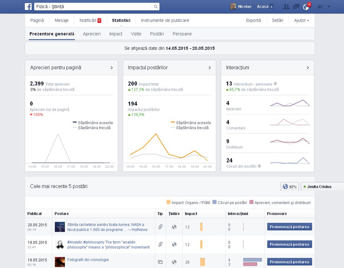Click album type icon for Fotografii din cronologie
The height and width of the screenshot is (268, 344).
pyautogui.click(x=161, y=262)
